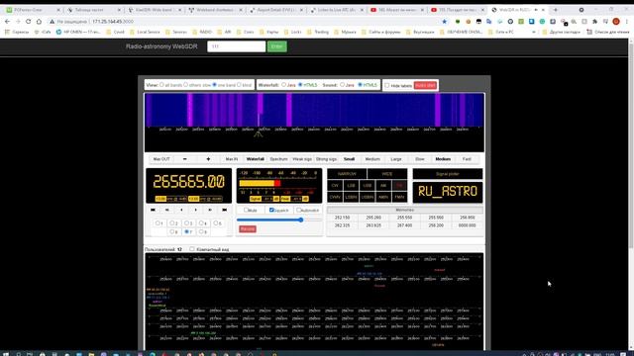
Task: Check 'Компактный вид' checkbox
Action: (191, 249)
